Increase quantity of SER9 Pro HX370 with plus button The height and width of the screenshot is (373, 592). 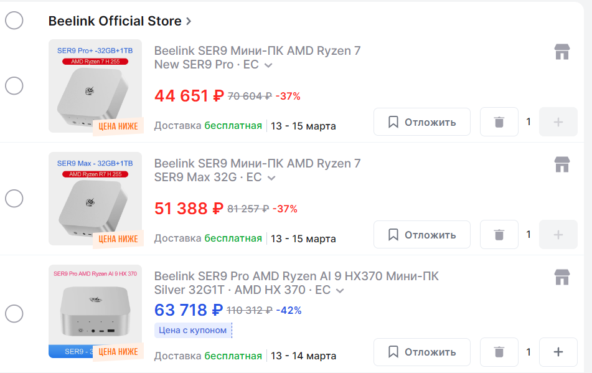coord(558,352)
